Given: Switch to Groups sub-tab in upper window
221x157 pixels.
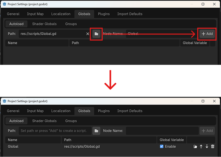Looking at the screenshot, I should pos(71,24).
